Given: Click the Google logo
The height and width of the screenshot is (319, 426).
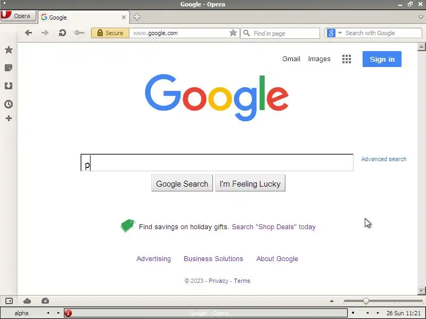Looking at the screenshot, I should click(217, 97).
